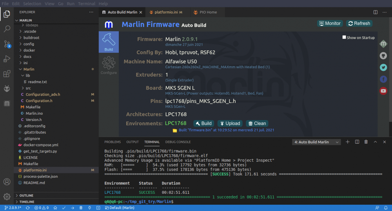Open the File menu
This screenshot has width=392, height=211.
[5, 4]
